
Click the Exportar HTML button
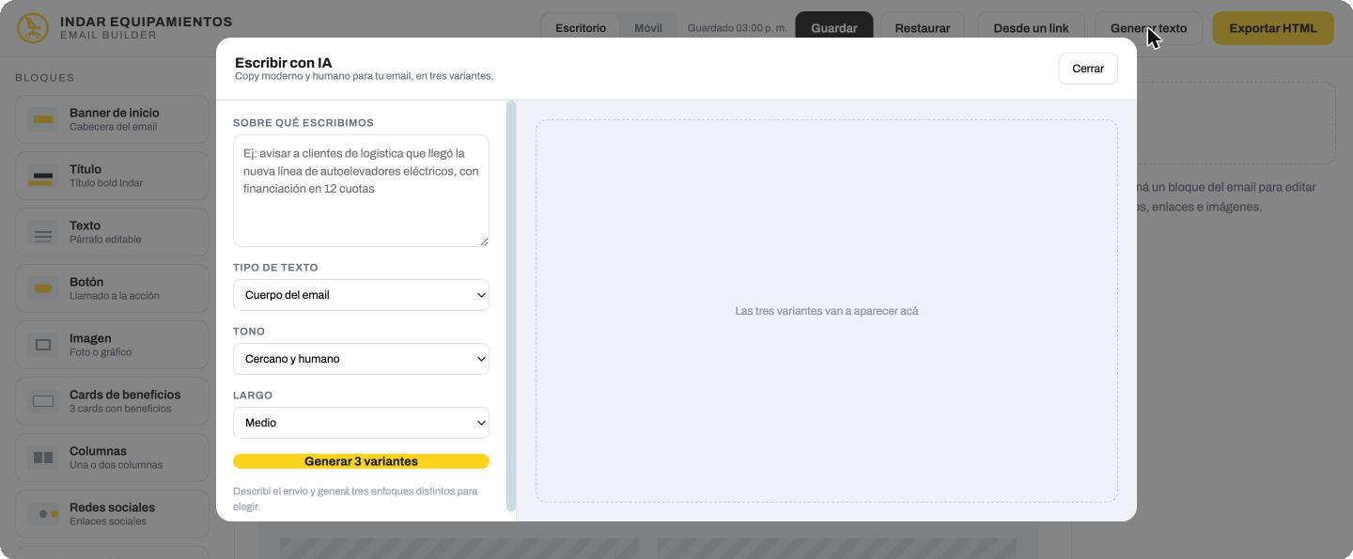(x=1273, y=28)
